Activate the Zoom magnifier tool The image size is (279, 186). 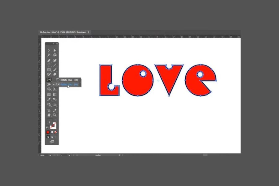55,115
